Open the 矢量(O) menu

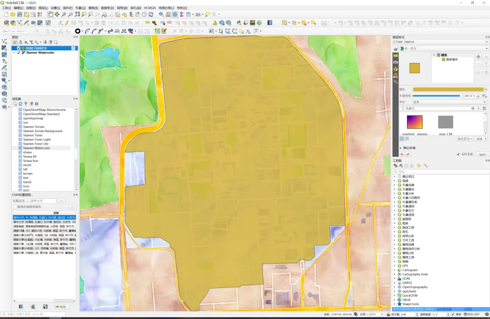pyautogui.click(x=80, y=8)
